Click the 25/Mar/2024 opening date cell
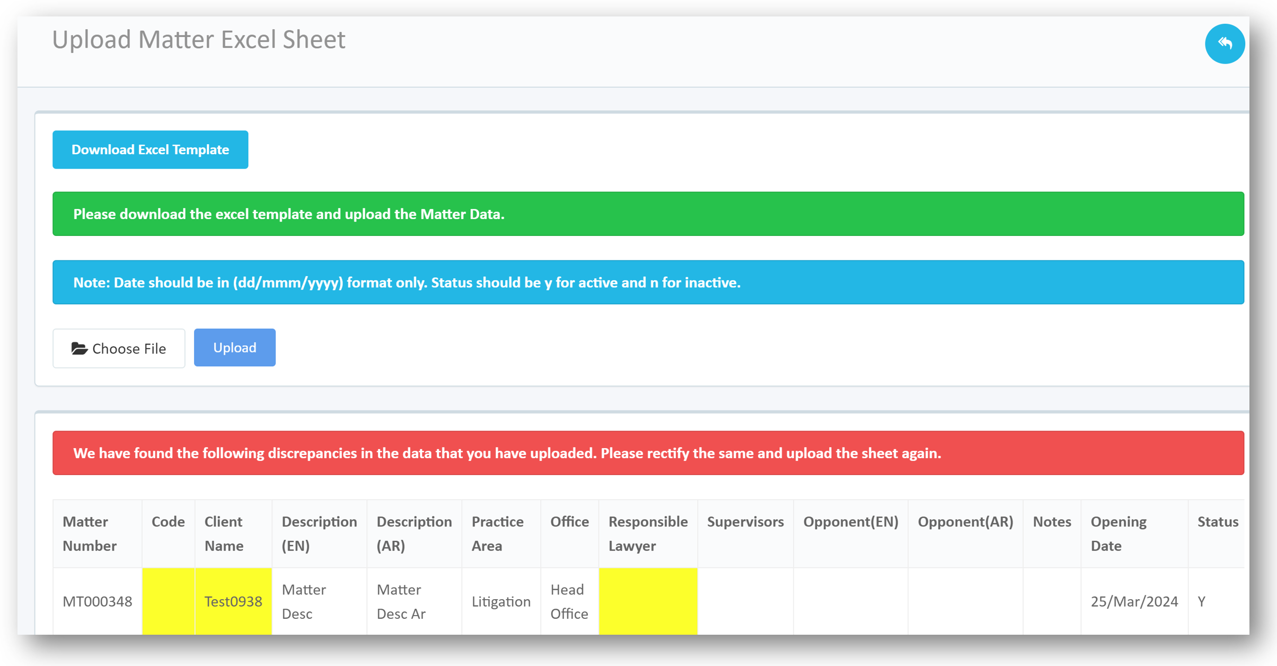This screenshot has width=1277, height=666. 1134,601
